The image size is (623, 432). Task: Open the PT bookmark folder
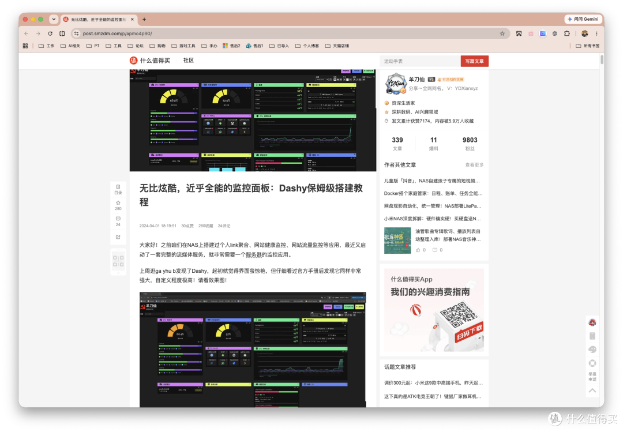point(93,46)
